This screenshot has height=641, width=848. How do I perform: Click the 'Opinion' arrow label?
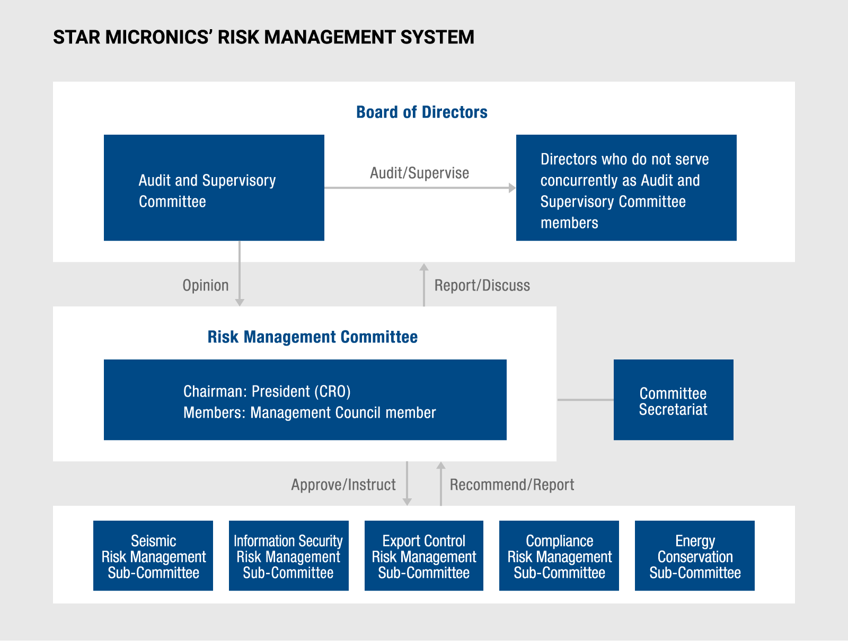click(206, 285)
